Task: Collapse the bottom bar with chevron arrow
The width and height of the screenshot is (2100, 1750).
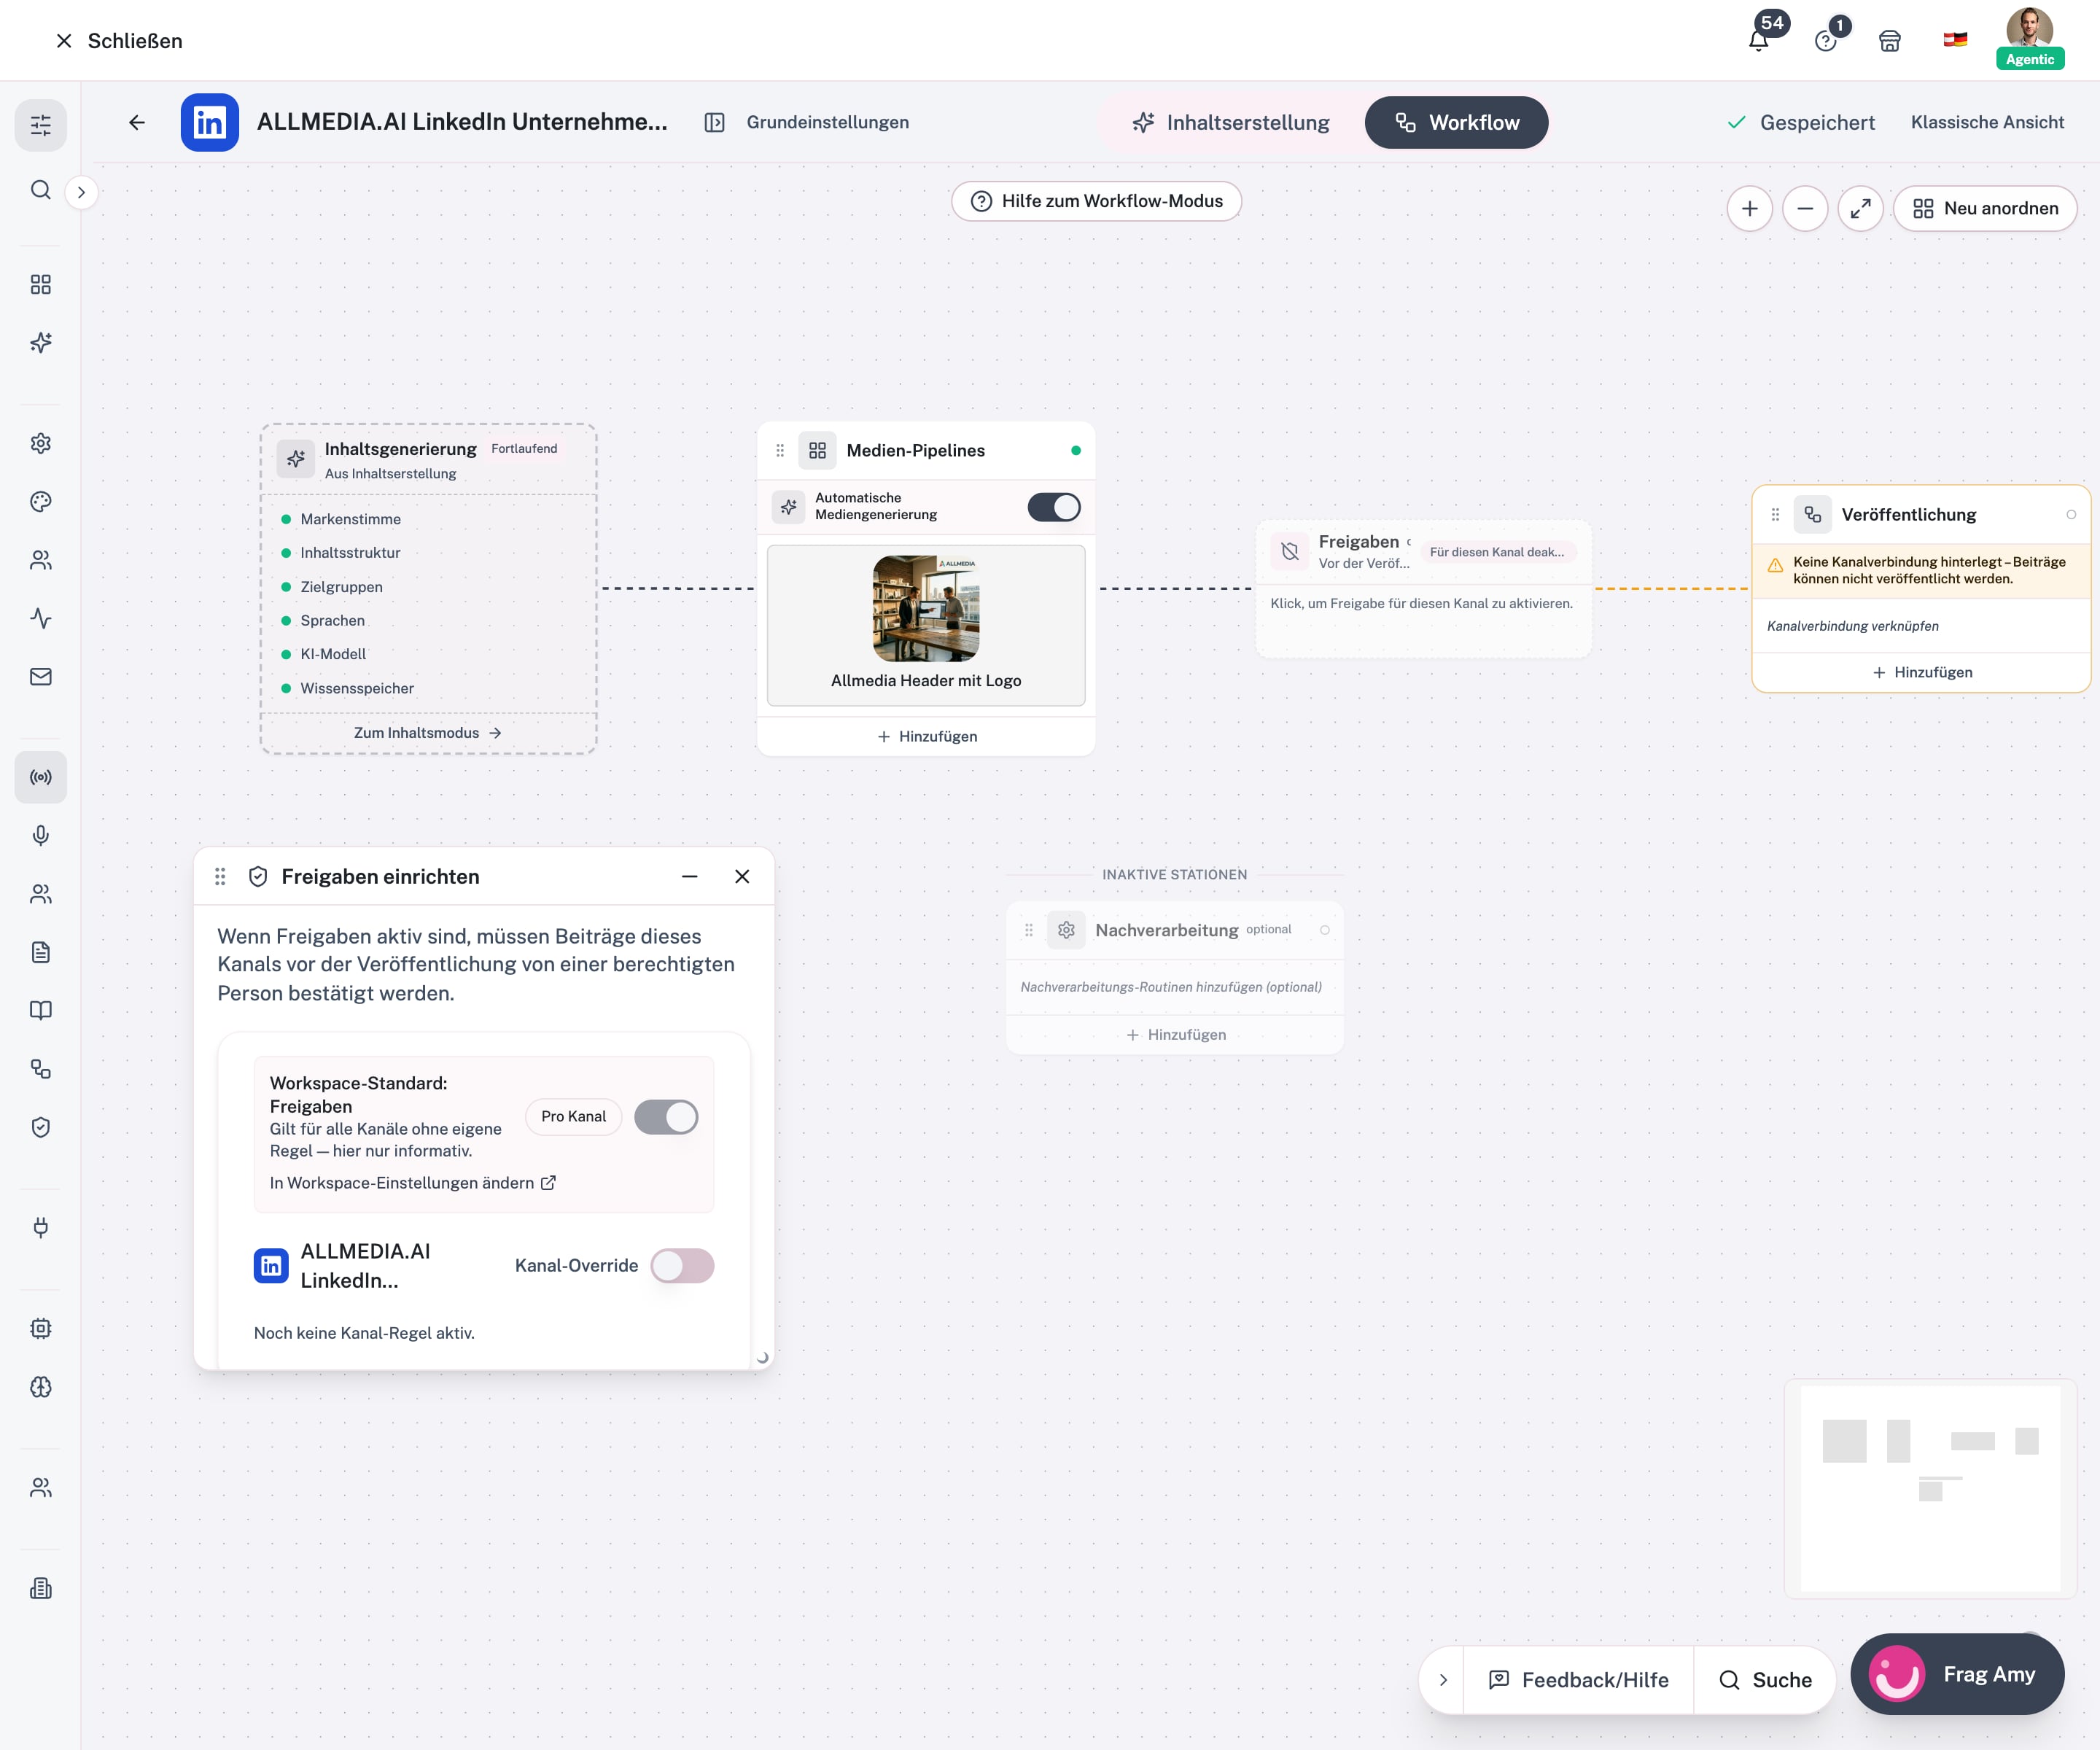Action: tap(1443, 1680)
